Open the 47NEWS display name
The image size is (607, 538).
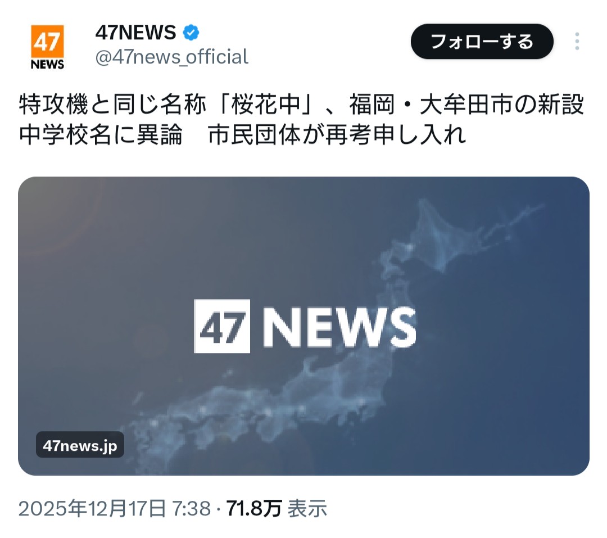136,33
